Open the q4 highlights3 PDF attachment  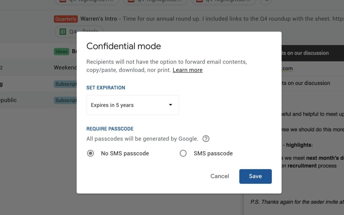pos(224,1)
